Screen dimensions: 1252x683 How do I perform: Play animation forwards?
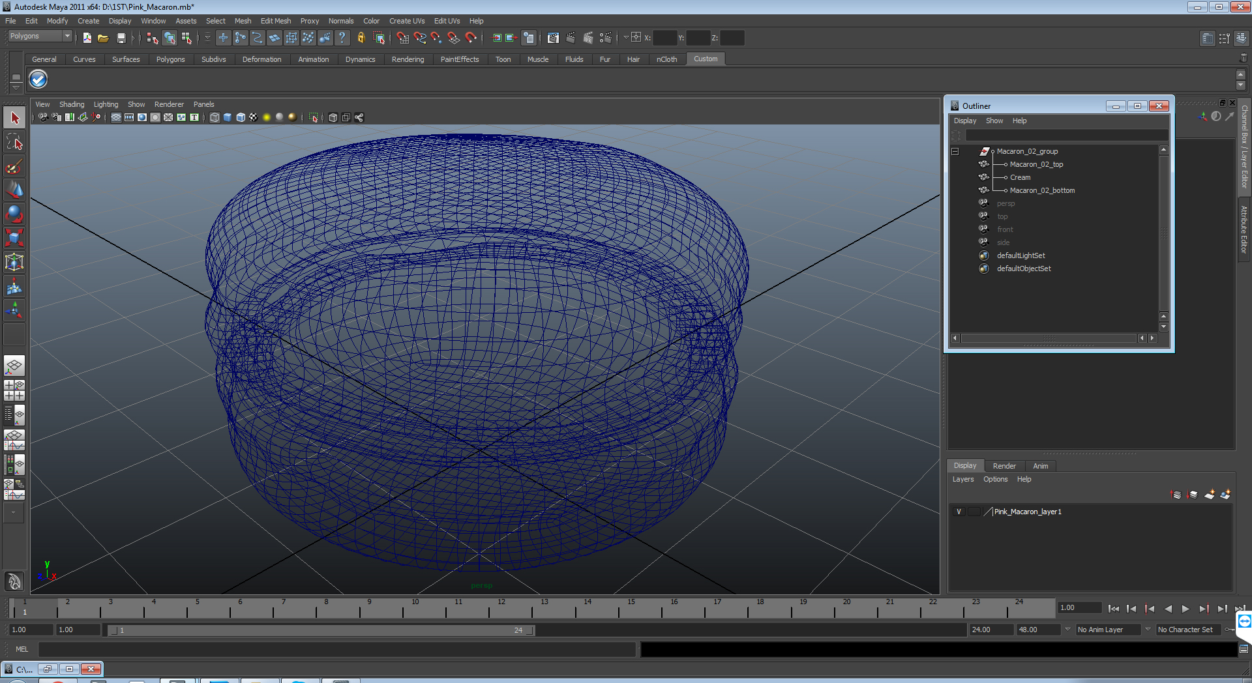click(x=1185, y=609)
